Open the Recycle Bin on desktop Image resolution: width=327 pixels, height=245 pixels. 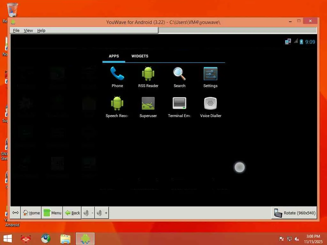pyautogui.click(x=12, y=10)
